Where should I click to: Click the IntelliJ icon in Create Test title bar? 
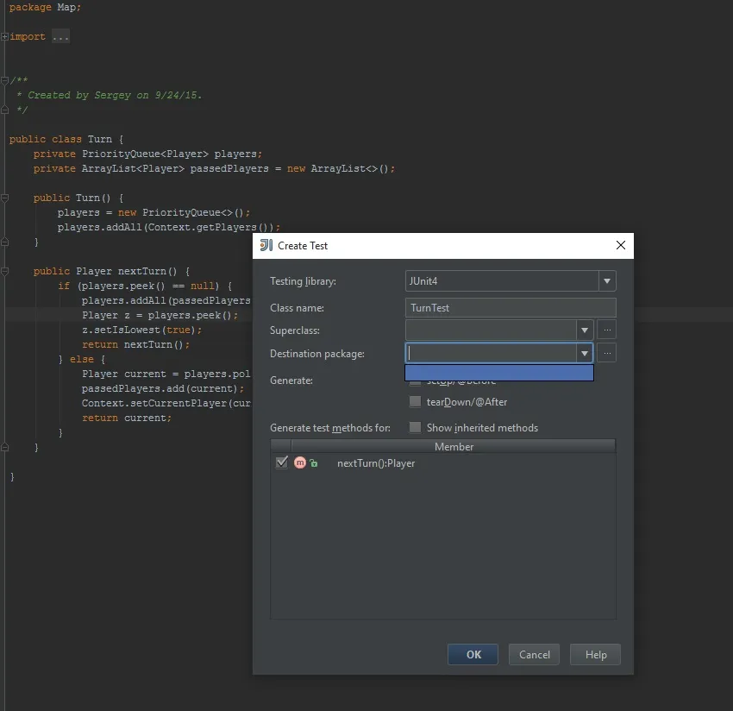click(266, 246)
